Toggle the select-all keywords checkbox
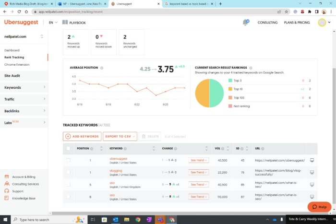The image size is (336, 224). pos(68,148)
